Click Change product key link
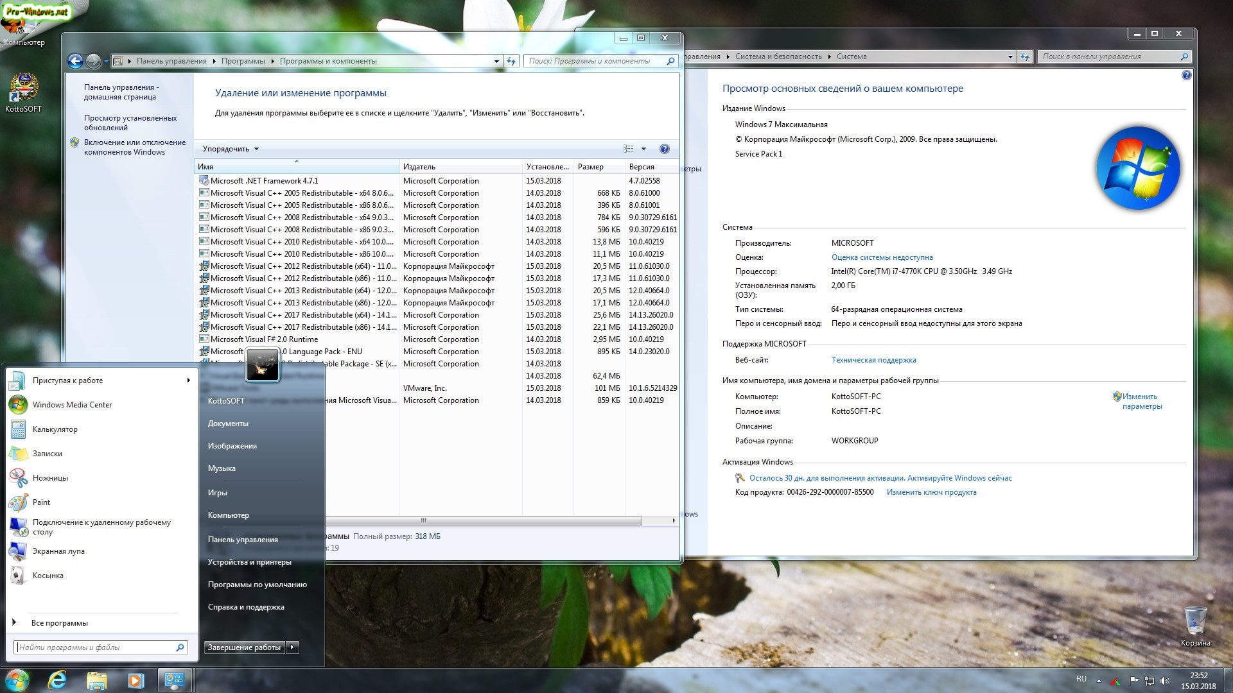Image resolution: width=1233 pixels, height=693 pixels. click(x=931, y=492)
